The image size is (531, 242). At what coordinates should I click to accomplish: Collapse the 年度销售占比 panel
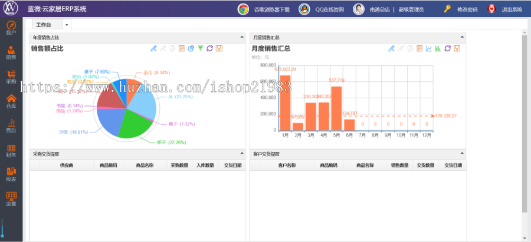[242, 38]
